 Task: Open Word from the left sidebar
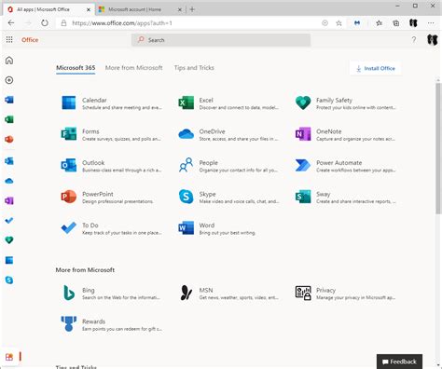[x=9, y=100]
